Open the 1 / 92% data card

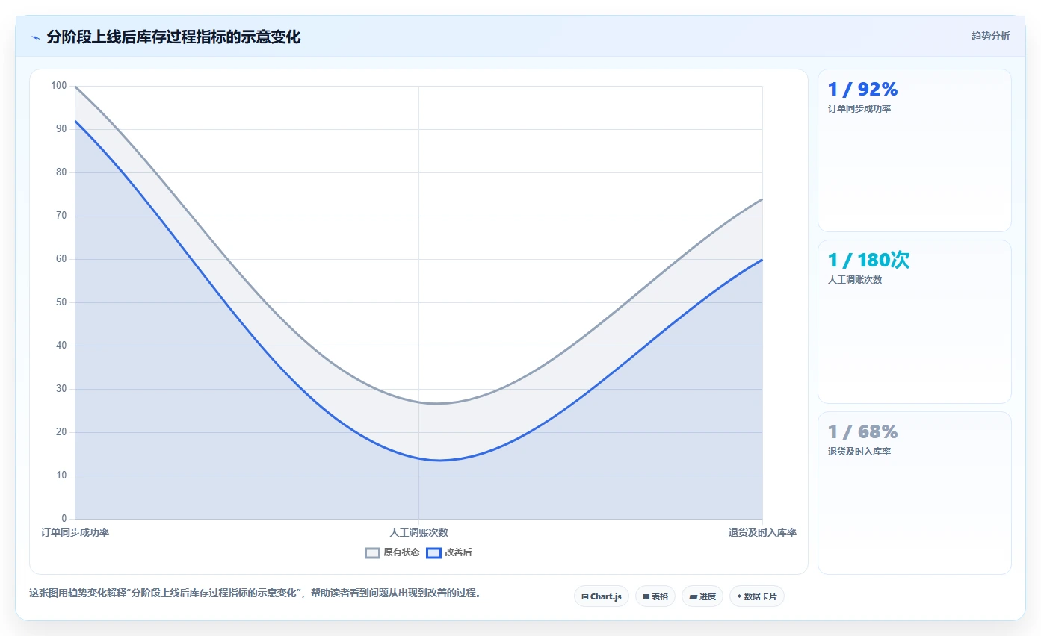click(915, 151)
